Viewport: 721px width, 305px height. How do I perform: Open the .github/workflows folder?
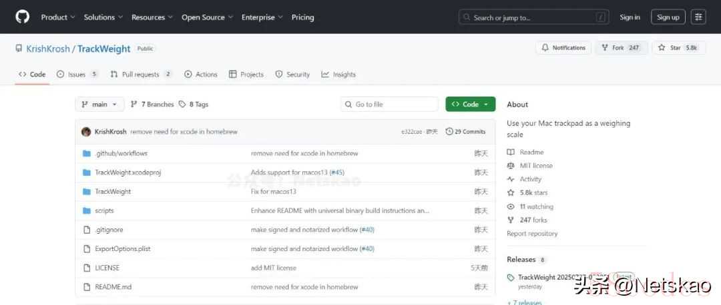(x=116, y=153)
